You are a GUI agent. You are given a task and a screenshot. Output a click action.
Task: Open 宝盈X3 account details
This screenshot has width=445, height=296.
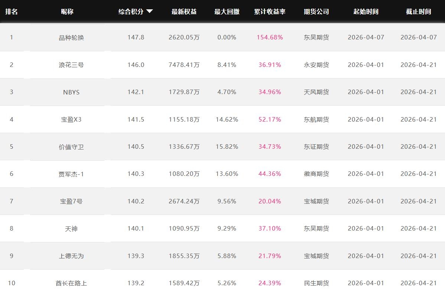(x=71, y=119)
